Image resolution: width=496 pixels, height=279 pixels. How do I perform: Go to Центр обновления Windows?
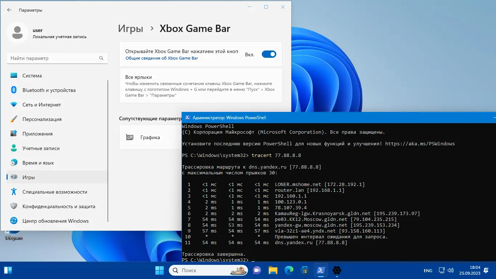(55, 221)
